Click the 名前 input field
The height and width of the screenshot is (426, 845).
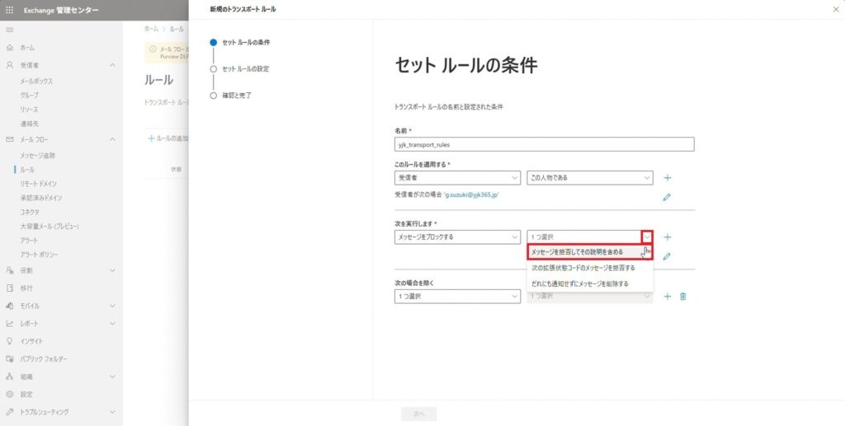(545, 144)
